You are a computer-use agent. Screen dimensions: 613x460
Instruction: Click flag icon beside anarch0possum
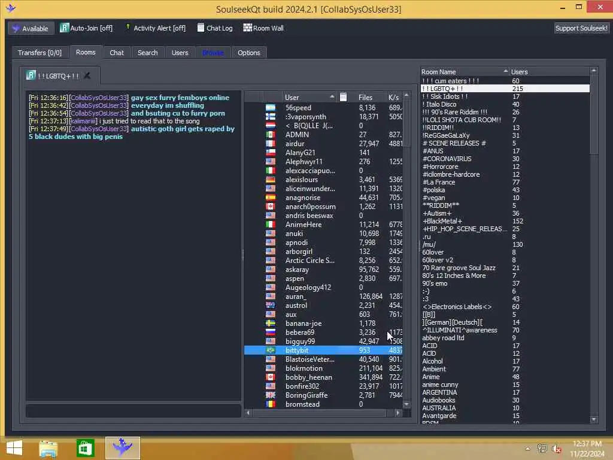tap(271, 207)
